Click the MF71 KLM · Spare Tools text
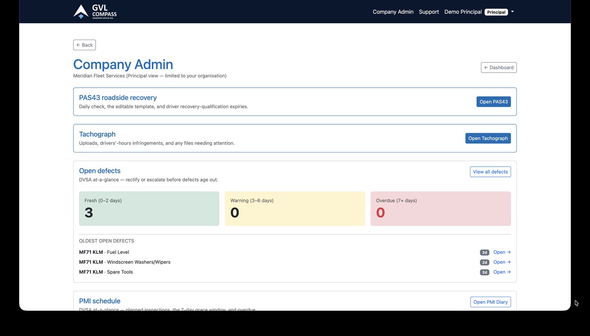Screen dimensions: 590x336 pos(106,272)
